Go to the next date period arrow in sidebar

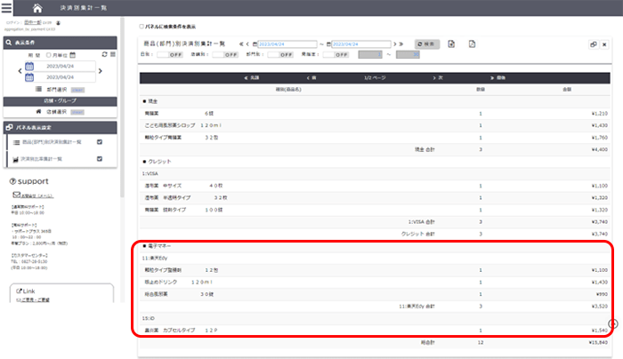100,71
